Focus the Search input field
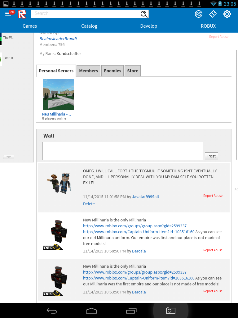Image resolution: width=238 pixels, height=318 pixels. [x=85, y=14]
